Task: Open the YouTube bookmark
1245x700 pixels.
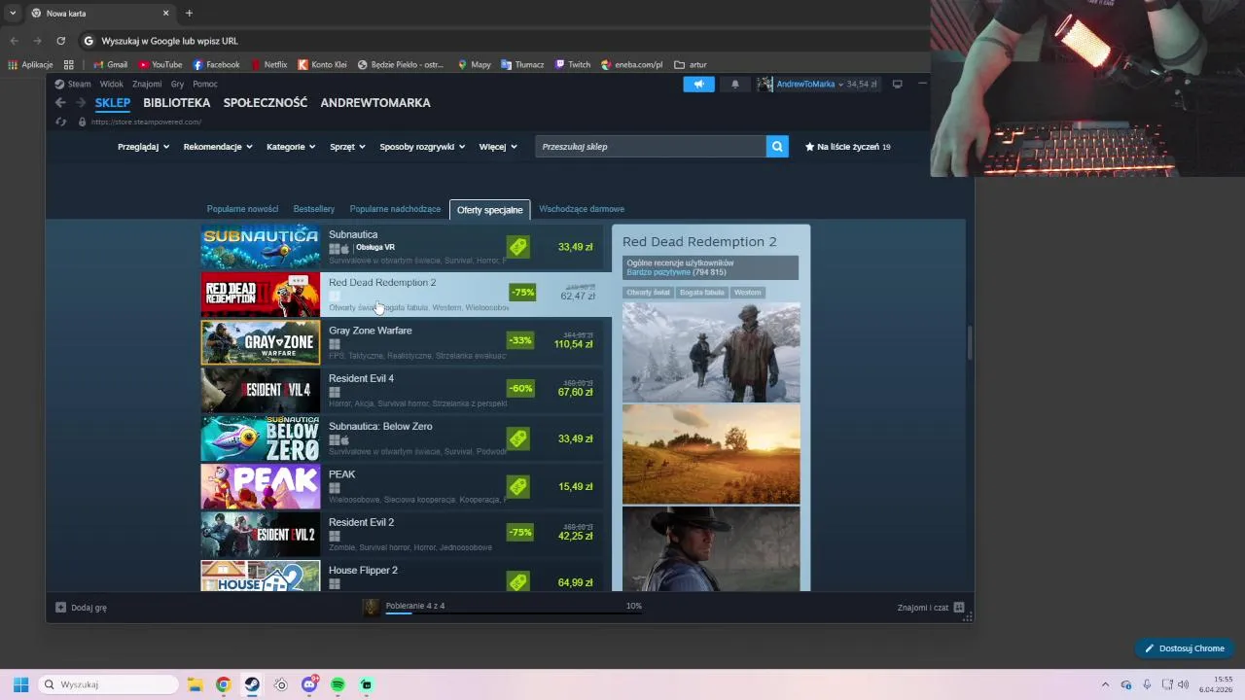Action: (160, 65)
